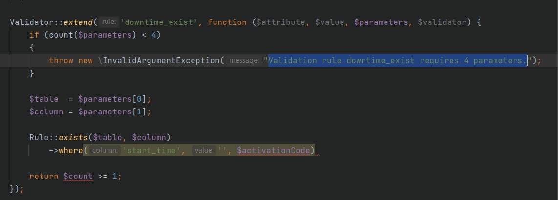This screenshot has width=558, height=200.
Task: Click the number 4 in the if condition
Action: tap(153, 35)
